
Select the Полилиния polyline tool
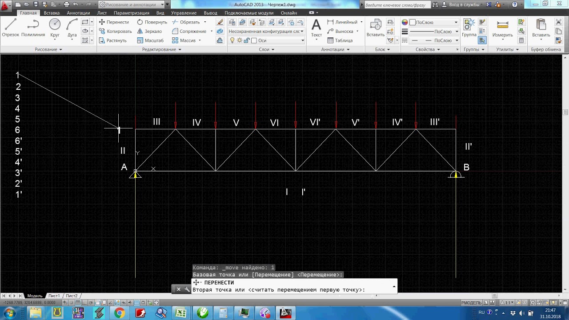point(33,28)
